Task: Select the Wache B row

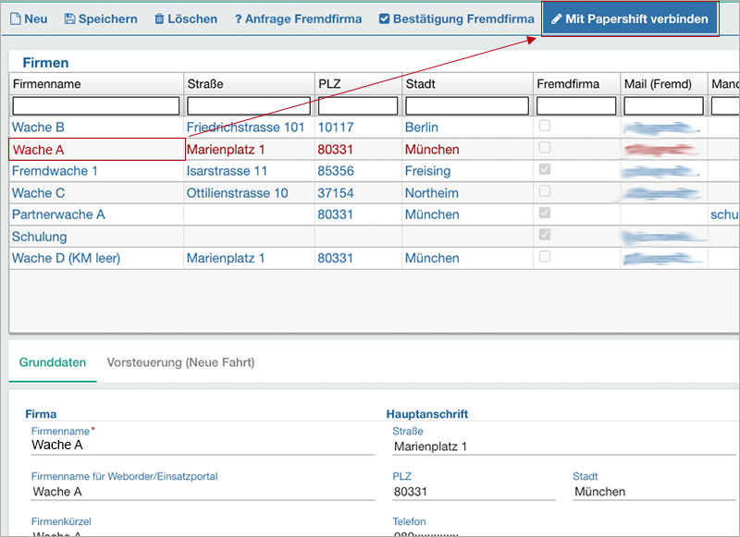Action: [x=374, y=128]
